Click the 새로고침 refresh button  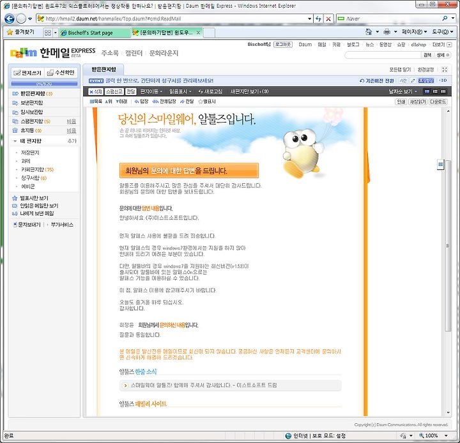pos(210,91)
